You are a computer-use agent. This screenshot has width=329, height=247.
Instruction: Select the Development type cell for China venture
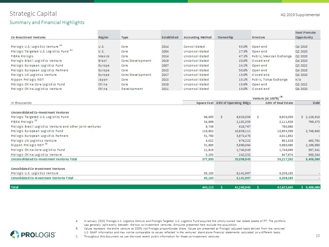(132, 89)
